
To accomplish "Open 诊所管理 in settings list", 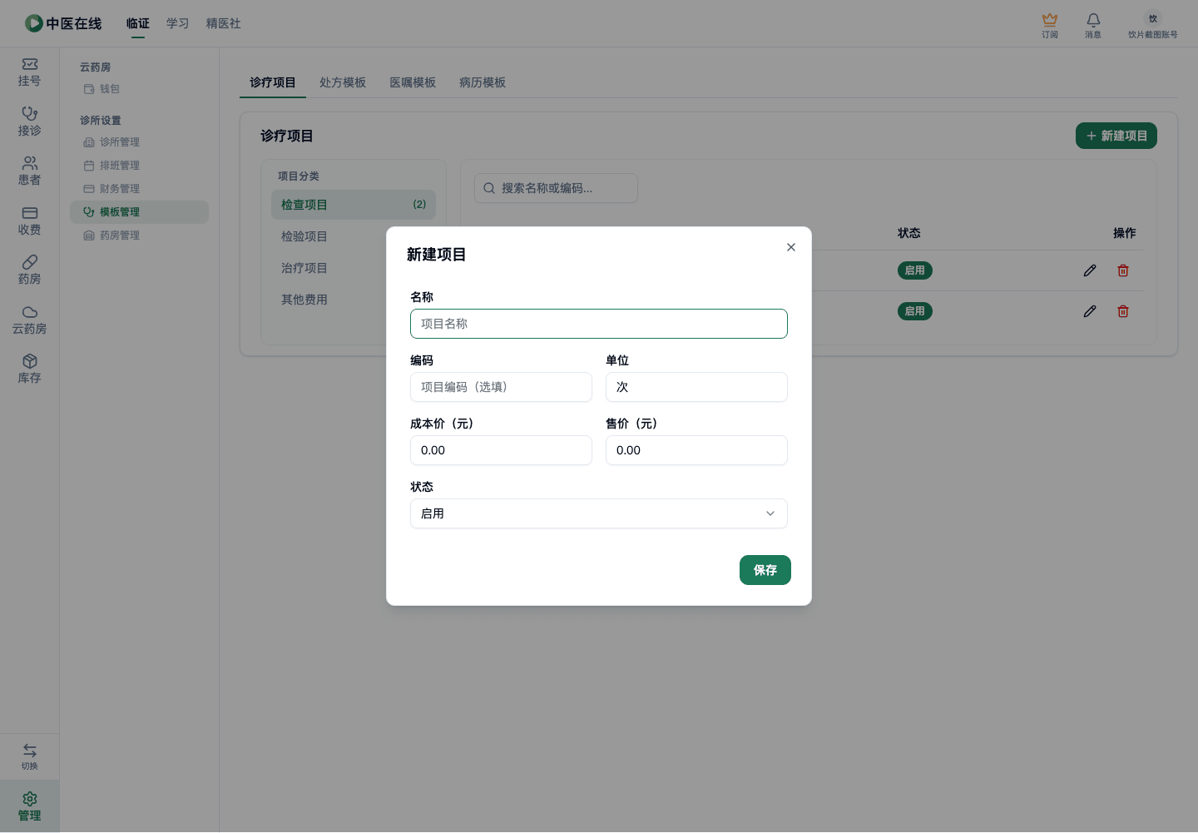I will [139, 142].
